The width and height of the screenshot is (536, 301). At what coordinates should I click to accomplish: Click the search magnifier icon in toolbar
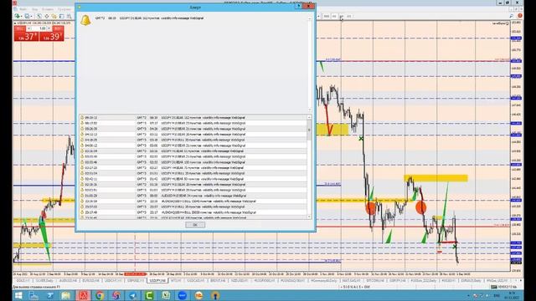pyautogui.click(x=512, y=16)
